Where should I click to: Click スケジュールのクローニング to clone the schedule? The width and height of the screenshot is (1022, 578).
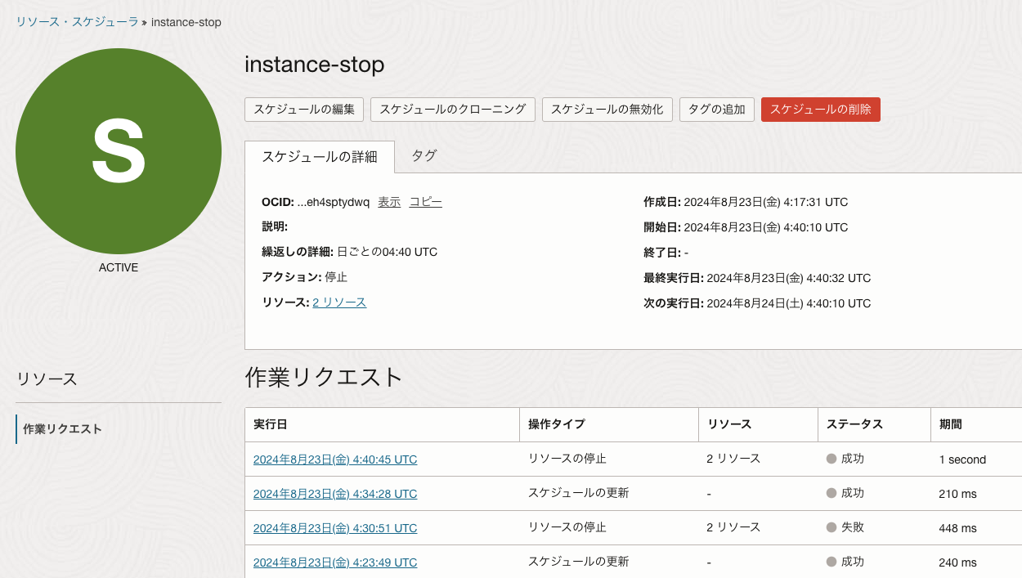(453, 109)
